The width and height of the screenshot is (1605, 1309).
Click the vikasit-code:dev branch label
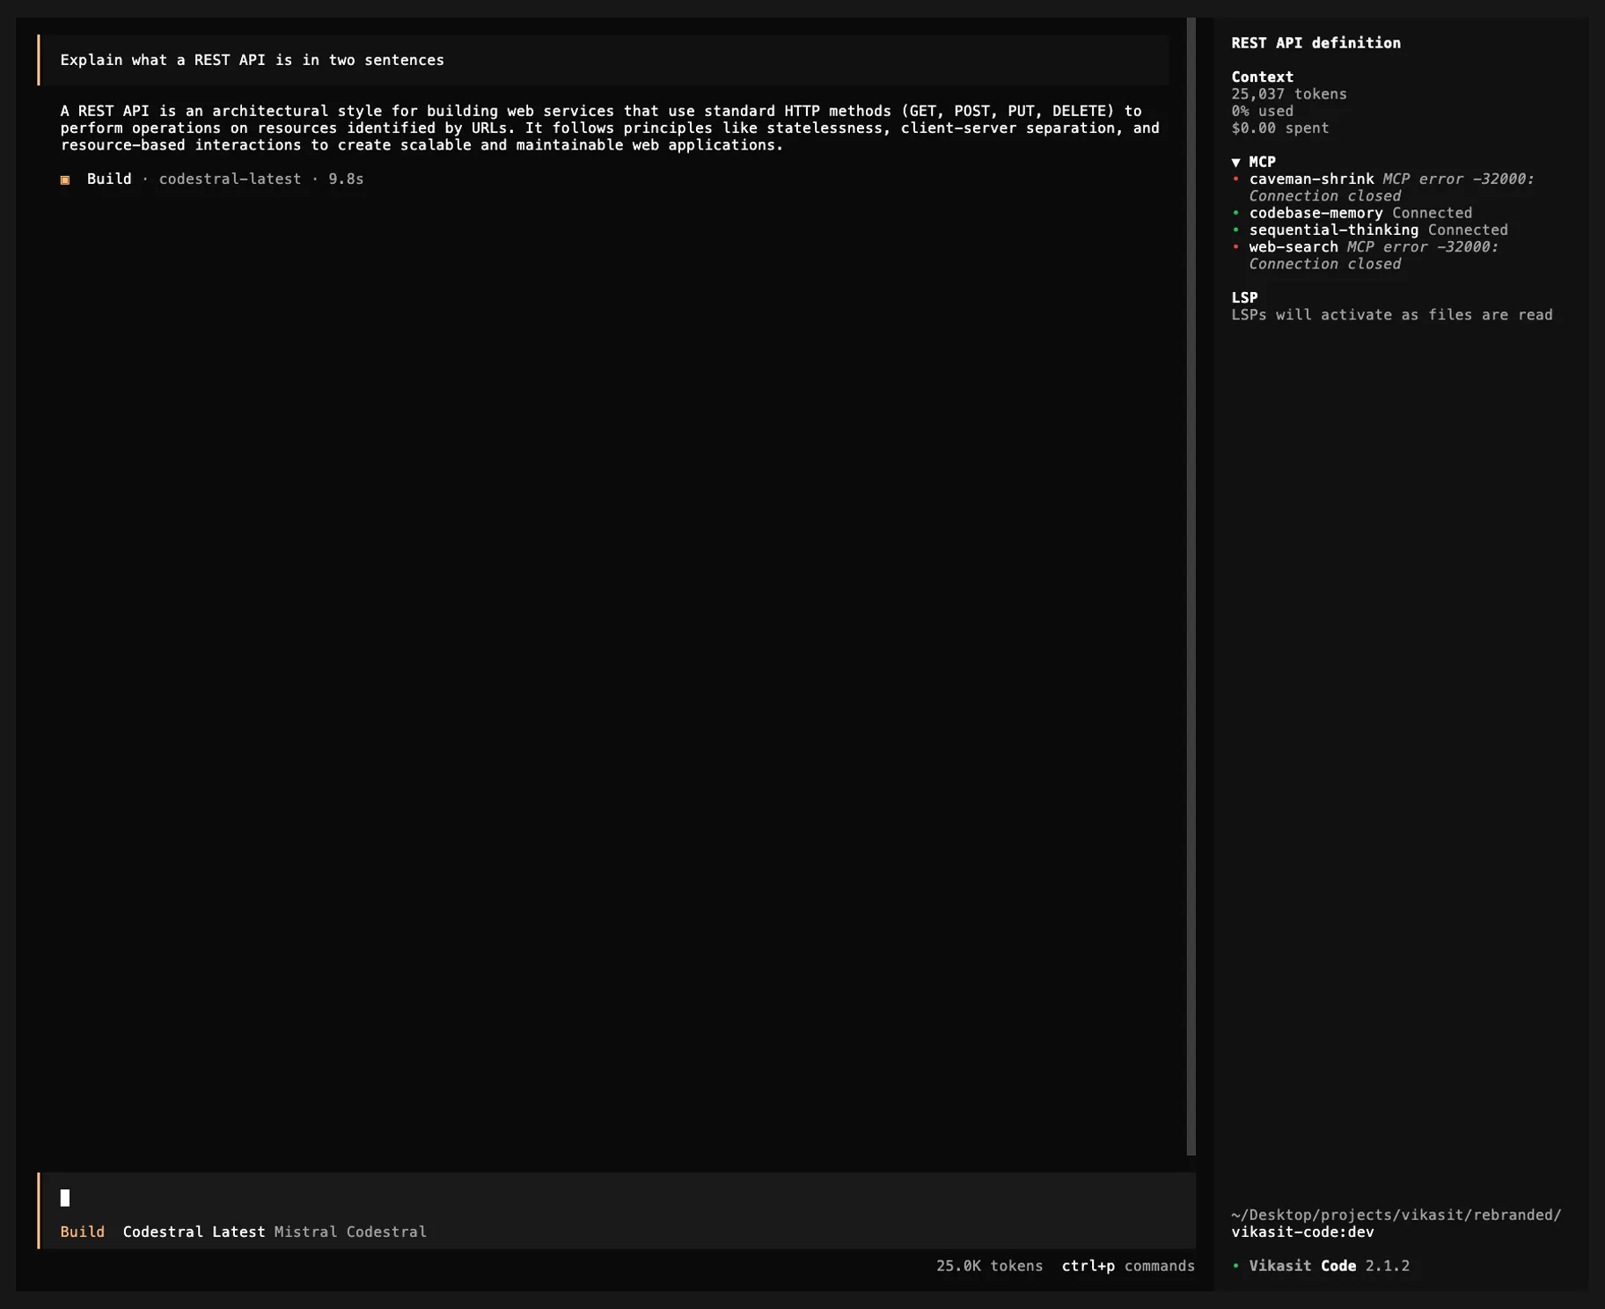(x=1302, y=1232)
